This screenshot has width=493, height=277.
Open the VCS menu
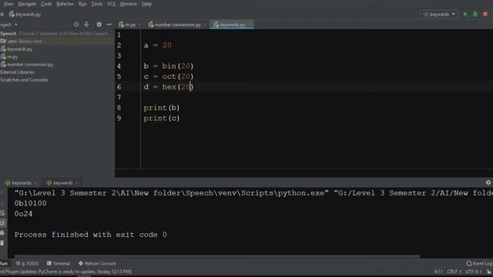111,4
